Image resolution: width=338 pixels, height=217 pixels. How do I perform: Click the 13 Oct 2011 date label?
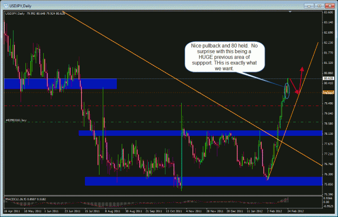(174, 211)
